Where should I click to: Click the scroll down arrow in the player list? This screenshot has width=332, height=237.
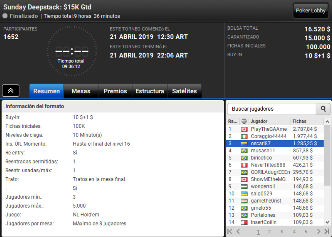point(327,223)
